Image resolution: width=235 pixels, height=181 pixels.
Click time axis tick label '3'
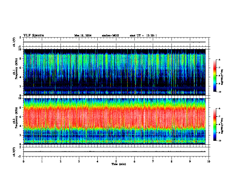79,161
